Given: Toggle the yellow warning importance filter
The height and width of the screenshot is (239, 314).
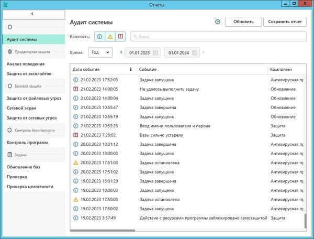Looking at the screenshot, I should 110,37.
